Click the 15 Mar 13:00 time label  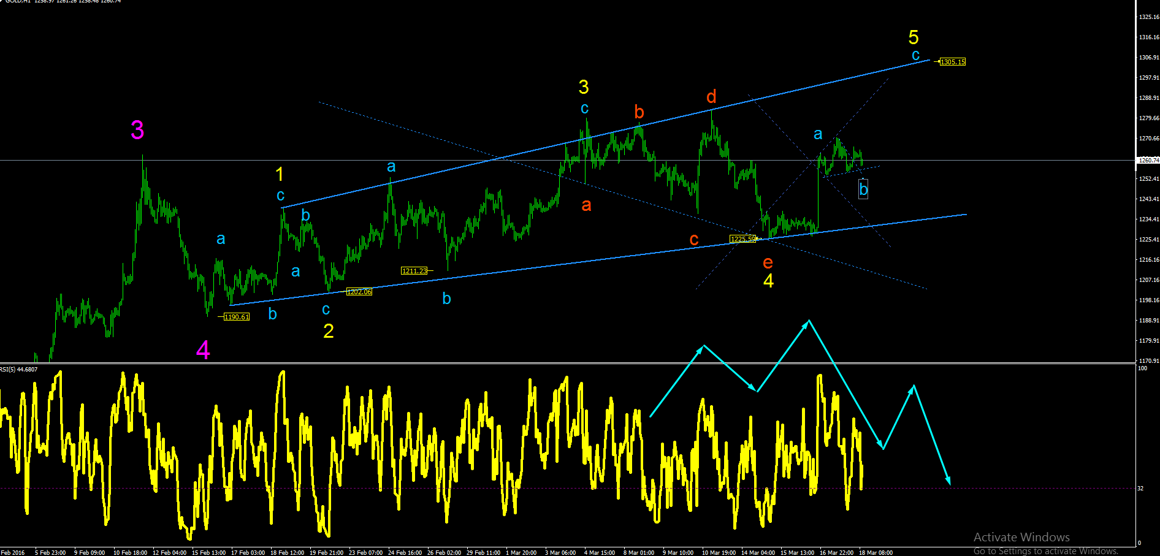tap(797, 553)
